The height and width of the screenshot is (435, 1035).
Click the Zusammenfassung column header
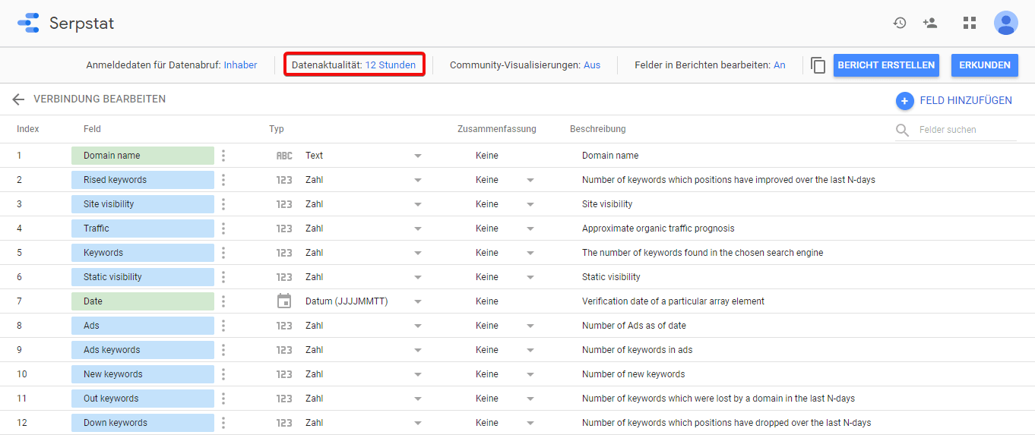coord(497,129)
